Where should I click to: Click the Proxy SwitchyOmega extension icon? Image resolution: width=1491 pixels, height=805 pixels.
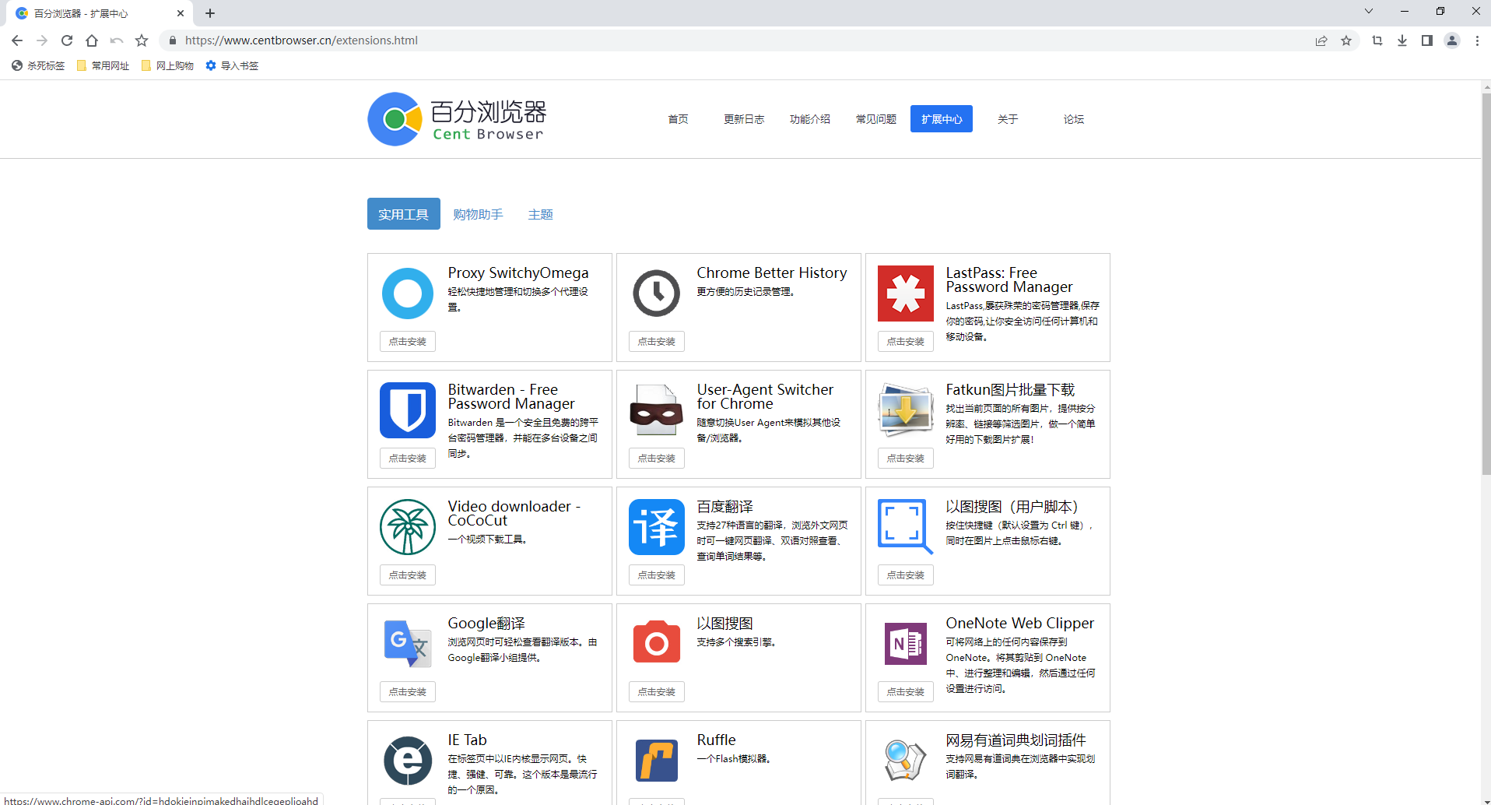407,294
